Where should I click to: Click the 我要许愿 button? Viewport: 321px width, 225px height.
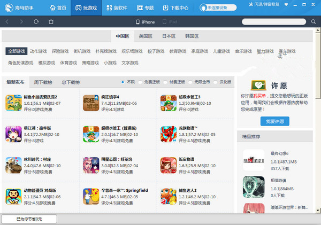click(x=274, y=121)
